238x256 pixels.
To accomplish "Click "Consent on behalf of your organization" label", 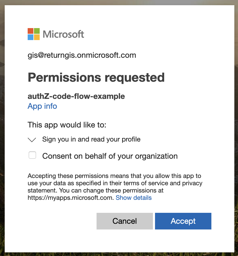I will pos(110,156).
